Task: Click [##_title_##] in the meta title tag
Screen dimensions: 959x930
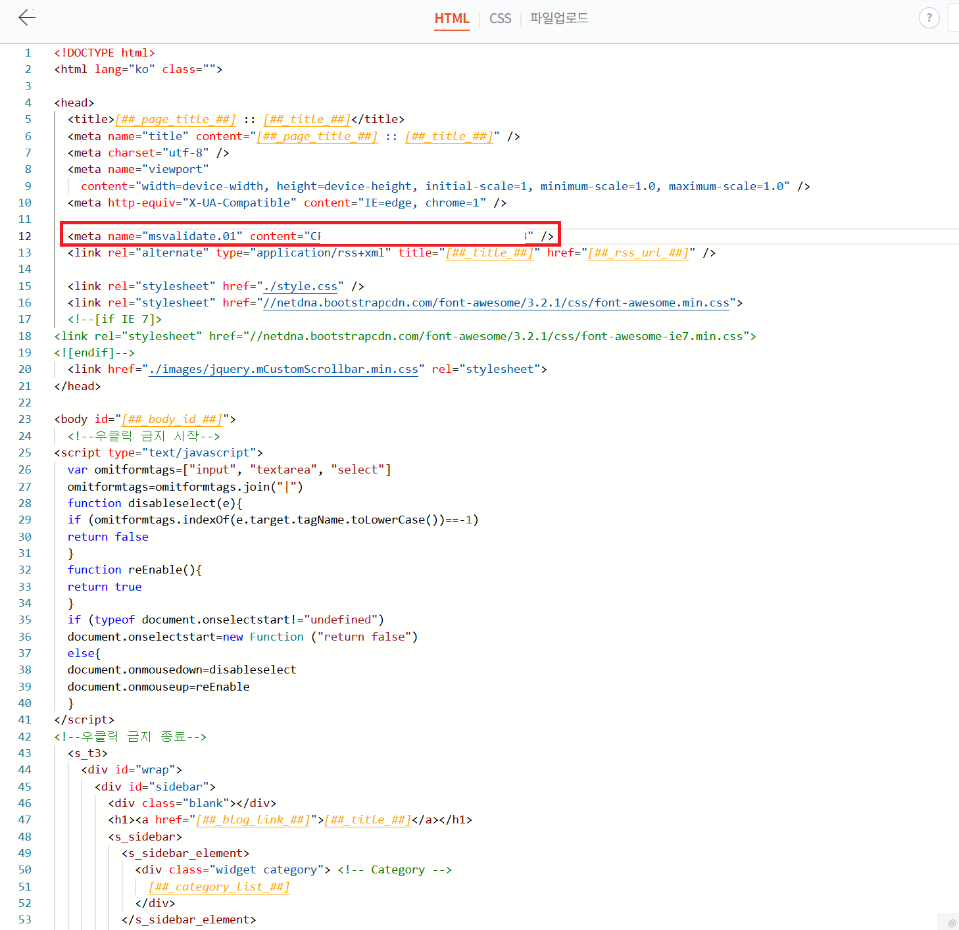Action: (449, 136)
